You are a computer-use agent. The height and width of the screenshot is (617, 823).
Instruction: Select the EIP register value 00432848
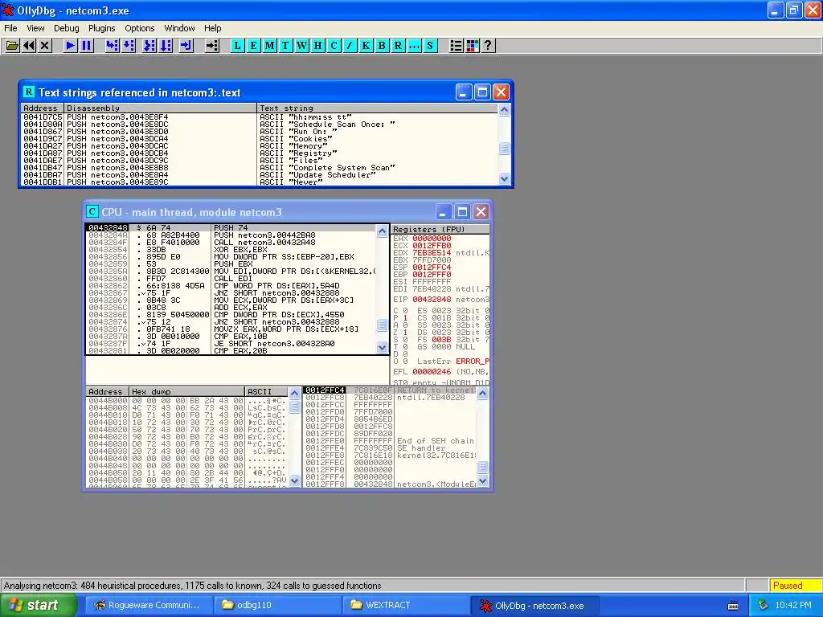click(x=432, y=300)
